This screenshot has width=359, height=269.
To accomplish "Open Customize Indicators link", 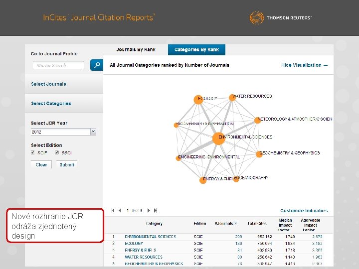I will click(304, 211).
